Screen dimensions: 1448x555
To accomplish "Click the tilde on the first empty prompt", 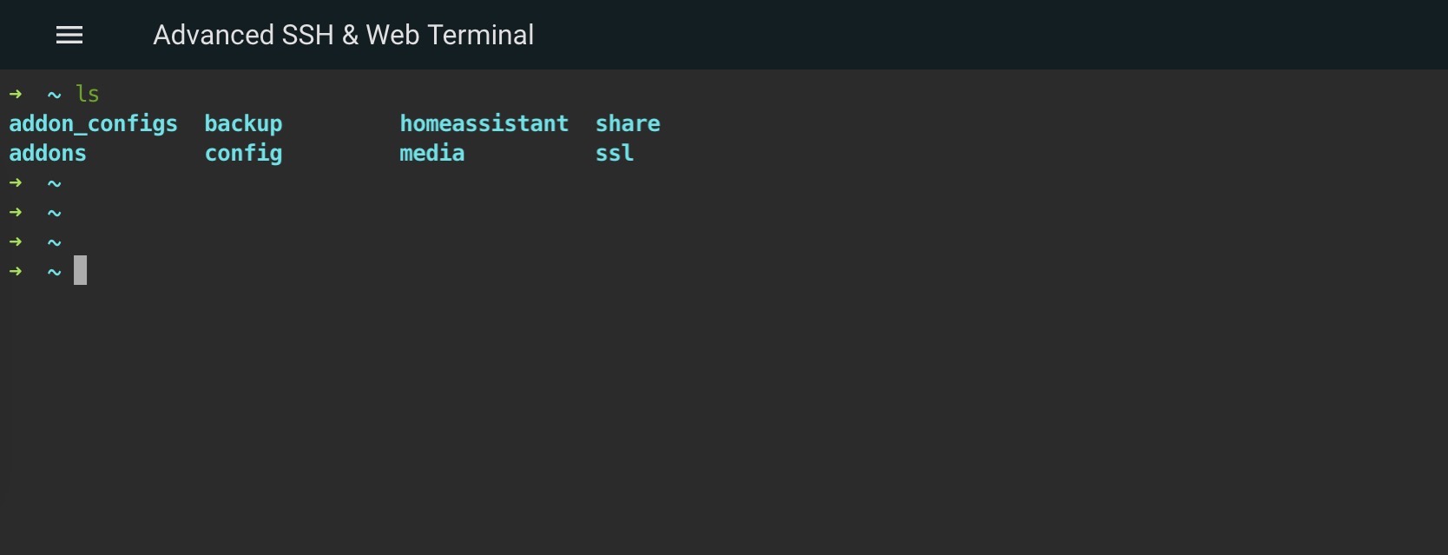I will point(54,184).
